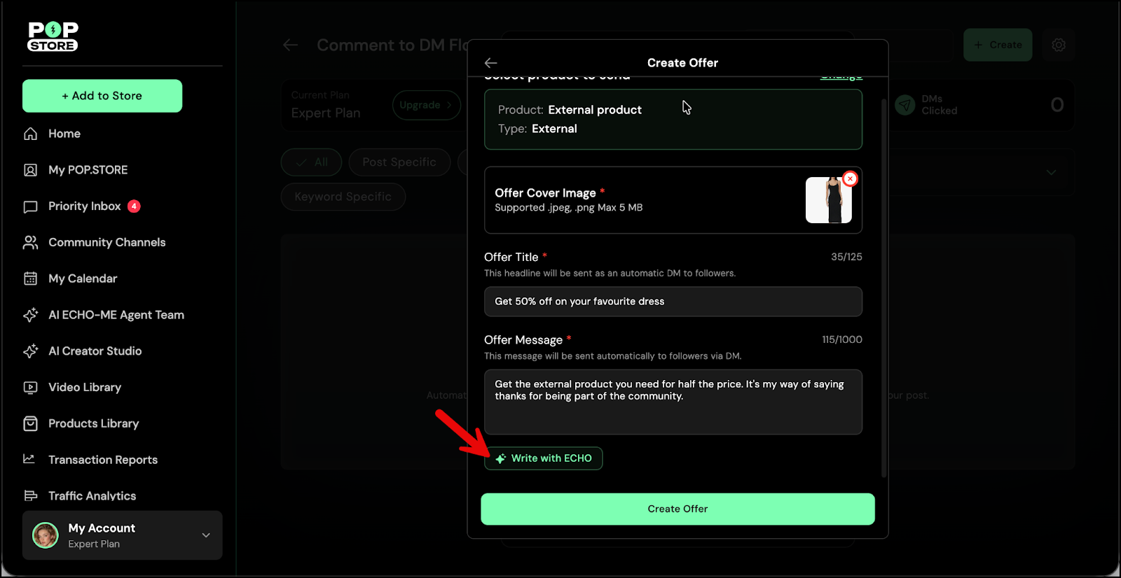Open Priority Inbox from sidebar
This screenshot has width=1121, height=578.
point(84,206)
